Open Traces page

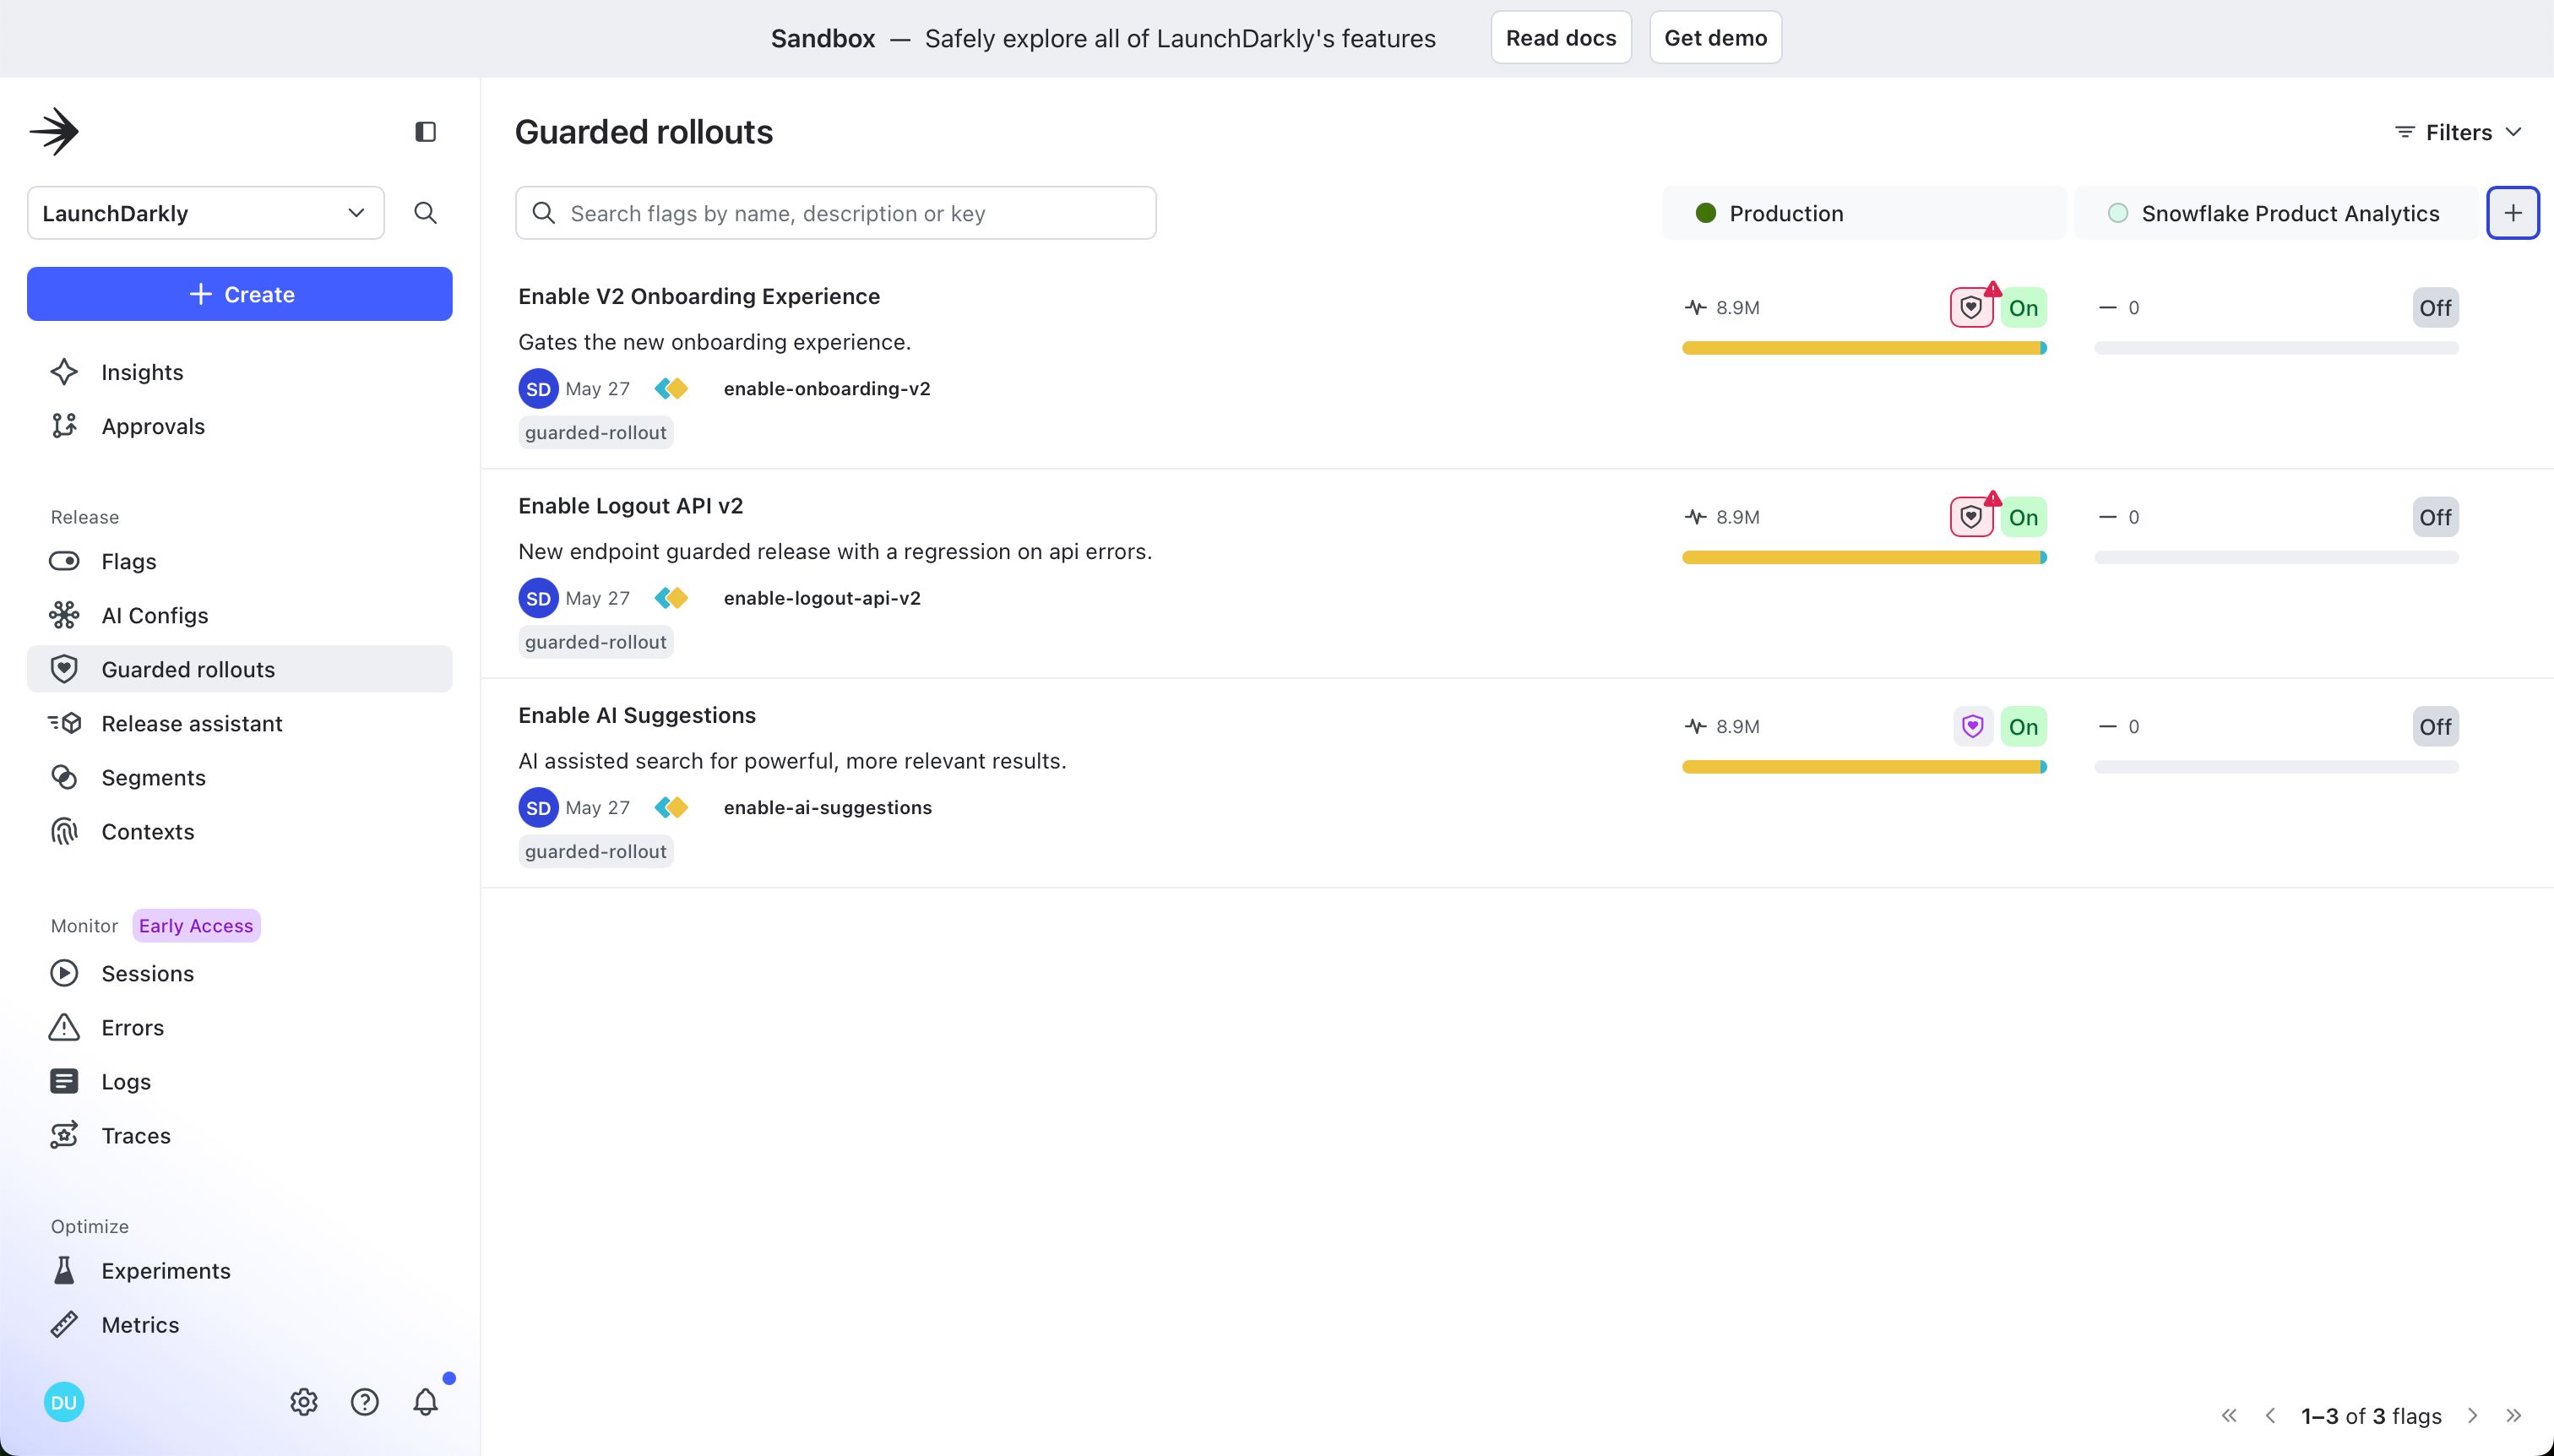point(240,1135)
